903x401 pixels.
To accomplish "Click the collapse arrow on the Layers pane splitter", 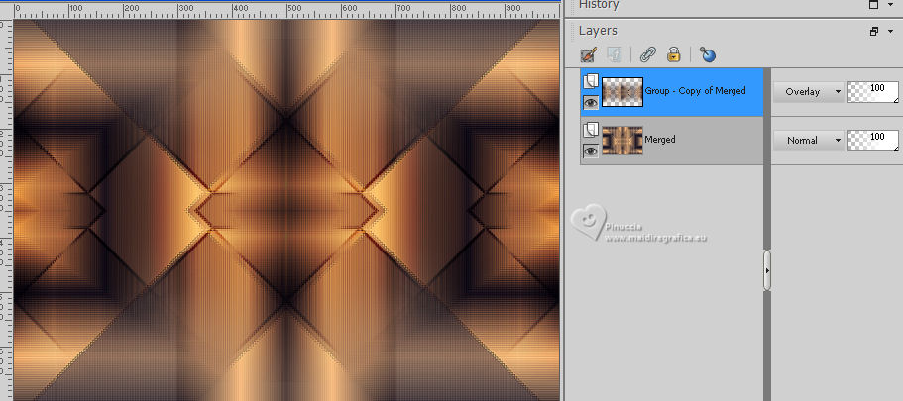I will tap(767, 270).
